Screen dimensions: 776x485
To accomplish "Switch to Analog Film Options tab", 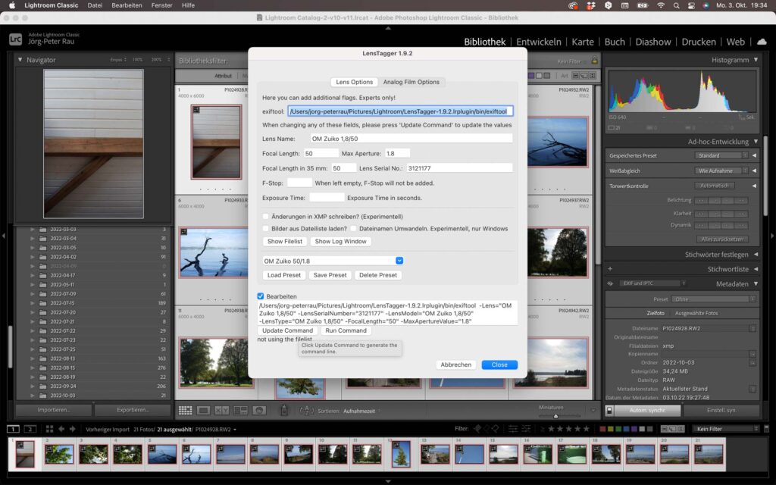I will coord(411,82).
